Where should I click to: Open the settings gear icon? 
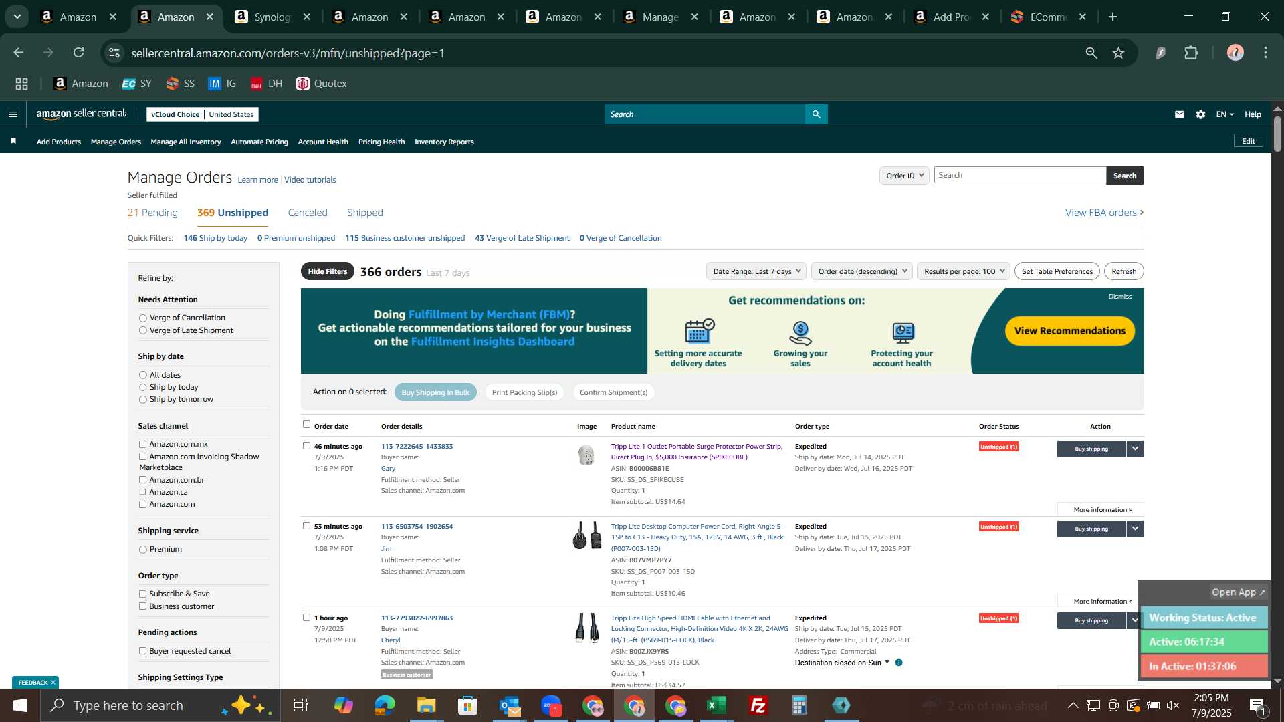[x=1200, y=114]
